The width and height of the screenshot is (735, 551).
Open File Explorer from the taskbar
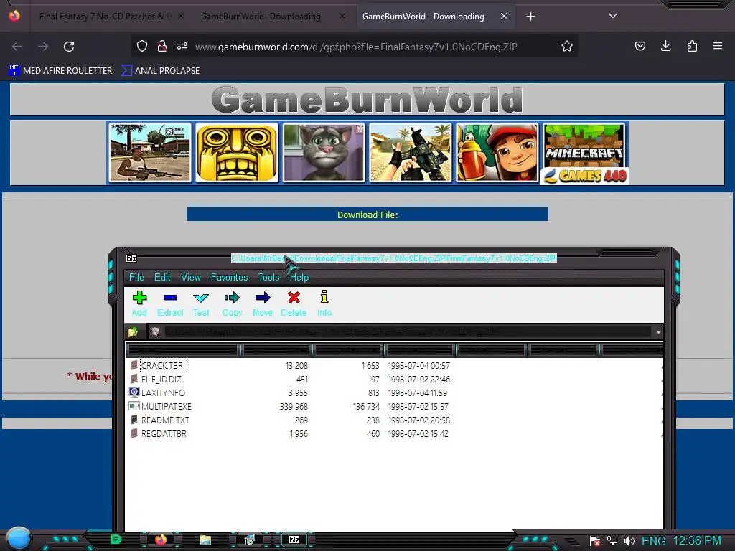click(x=205, y=540)
